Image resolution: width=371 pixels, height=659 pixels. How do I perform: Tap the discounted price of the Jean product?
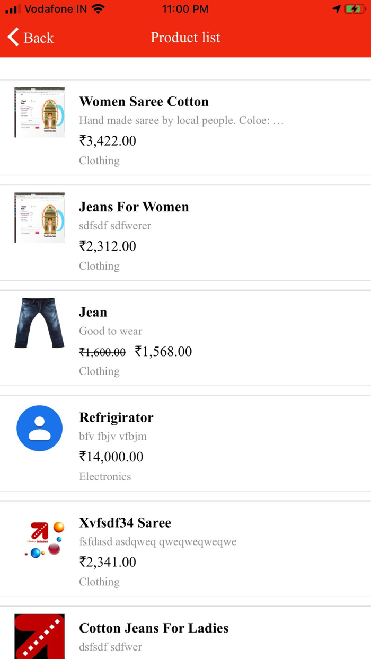pyautogui.click(x=164, y=351)
